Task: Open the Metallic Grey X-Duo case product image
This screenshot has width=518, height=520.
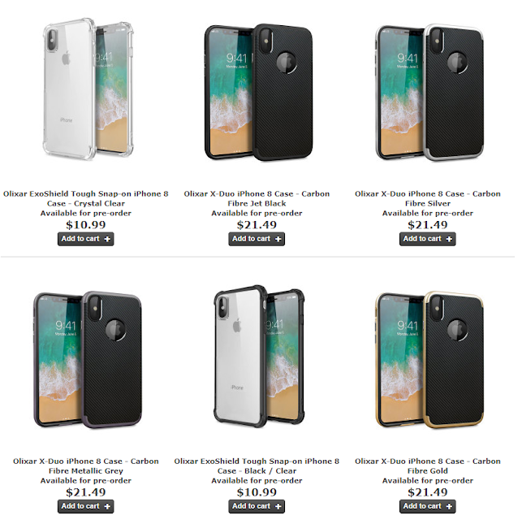Action: tap(88, 360)
